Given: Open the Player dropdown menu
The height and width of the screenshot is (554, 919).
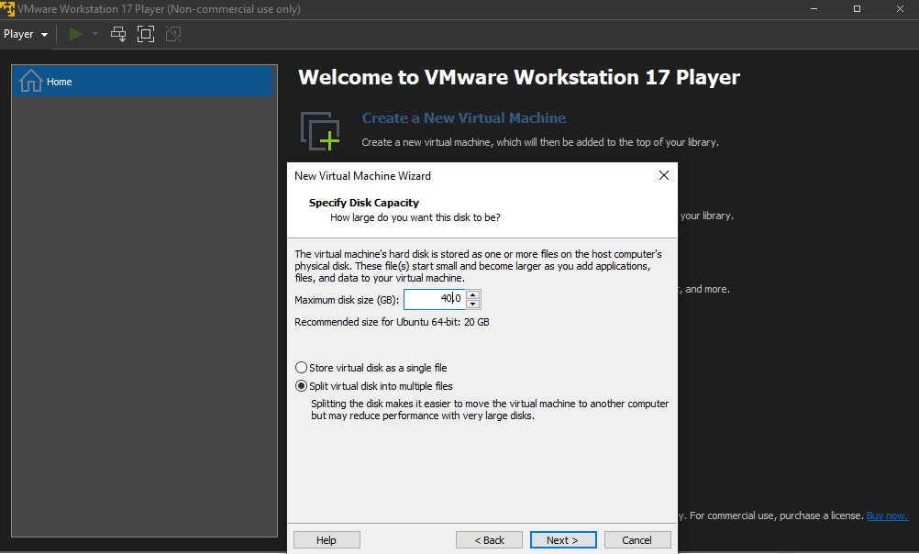Looking at the screenshot, I should 26,34.
